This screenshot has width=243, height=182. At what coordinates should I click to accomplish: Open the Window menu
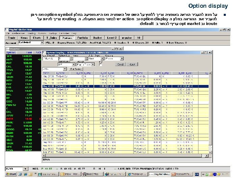pyautogui.click(x=42, y=33)
